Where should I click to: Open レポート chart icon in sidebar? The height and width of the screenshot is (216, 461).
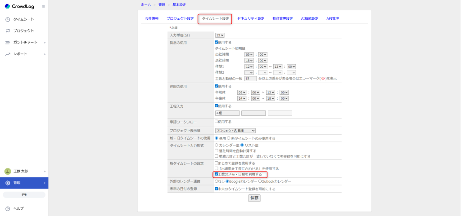click(x=8, y=54)
